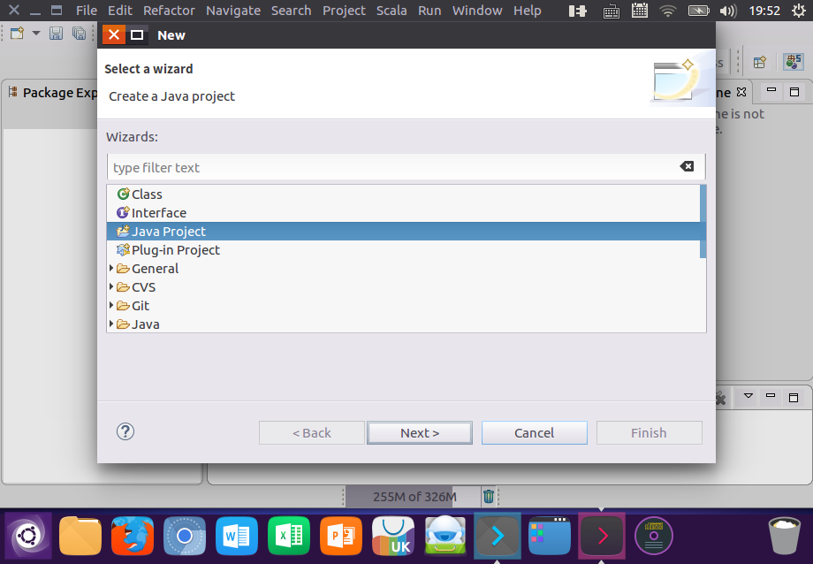Open the Edit menu
Image resolution: width=813 pixels, height=564 pixels.
point(120,11)
